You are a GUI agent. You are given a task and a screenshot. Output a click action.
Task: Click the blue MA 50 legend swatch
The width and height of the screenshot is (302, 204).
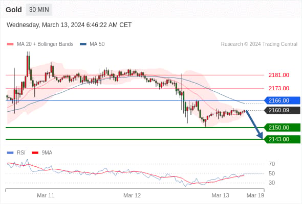pyautogui.click(x=83, y=44)
